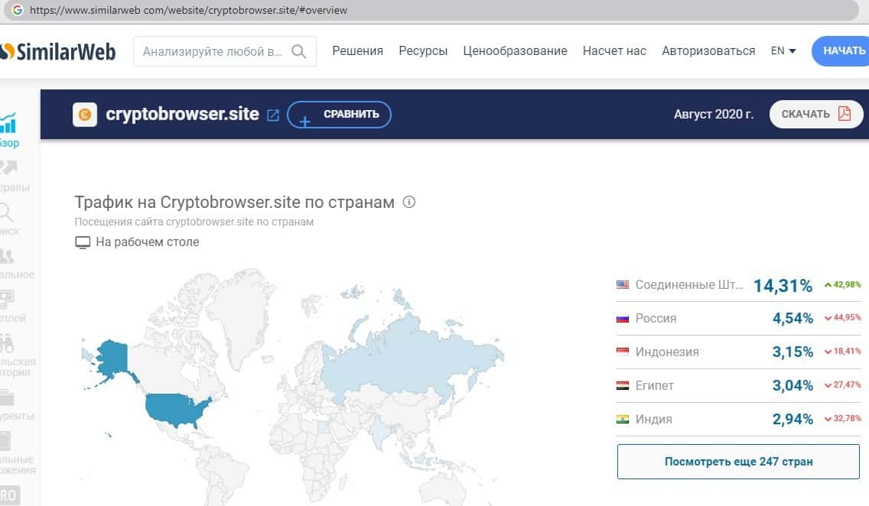Click the 4,54% traffic share value
This screenshot has width=869, height=506.
[793, 318]
